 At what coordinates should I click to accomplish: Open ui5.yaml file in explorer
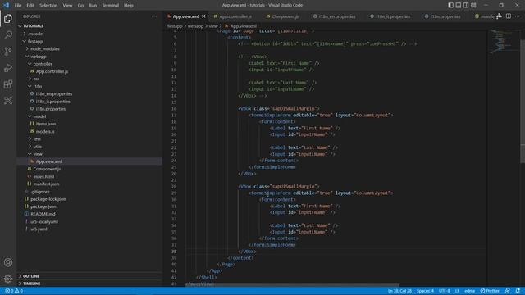click(89, 229)
